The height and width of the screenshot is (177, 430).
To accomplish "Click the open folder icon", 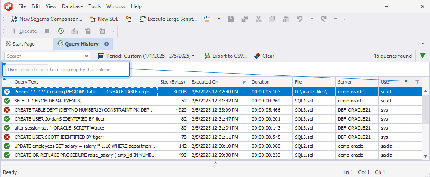I will (207, 19).
